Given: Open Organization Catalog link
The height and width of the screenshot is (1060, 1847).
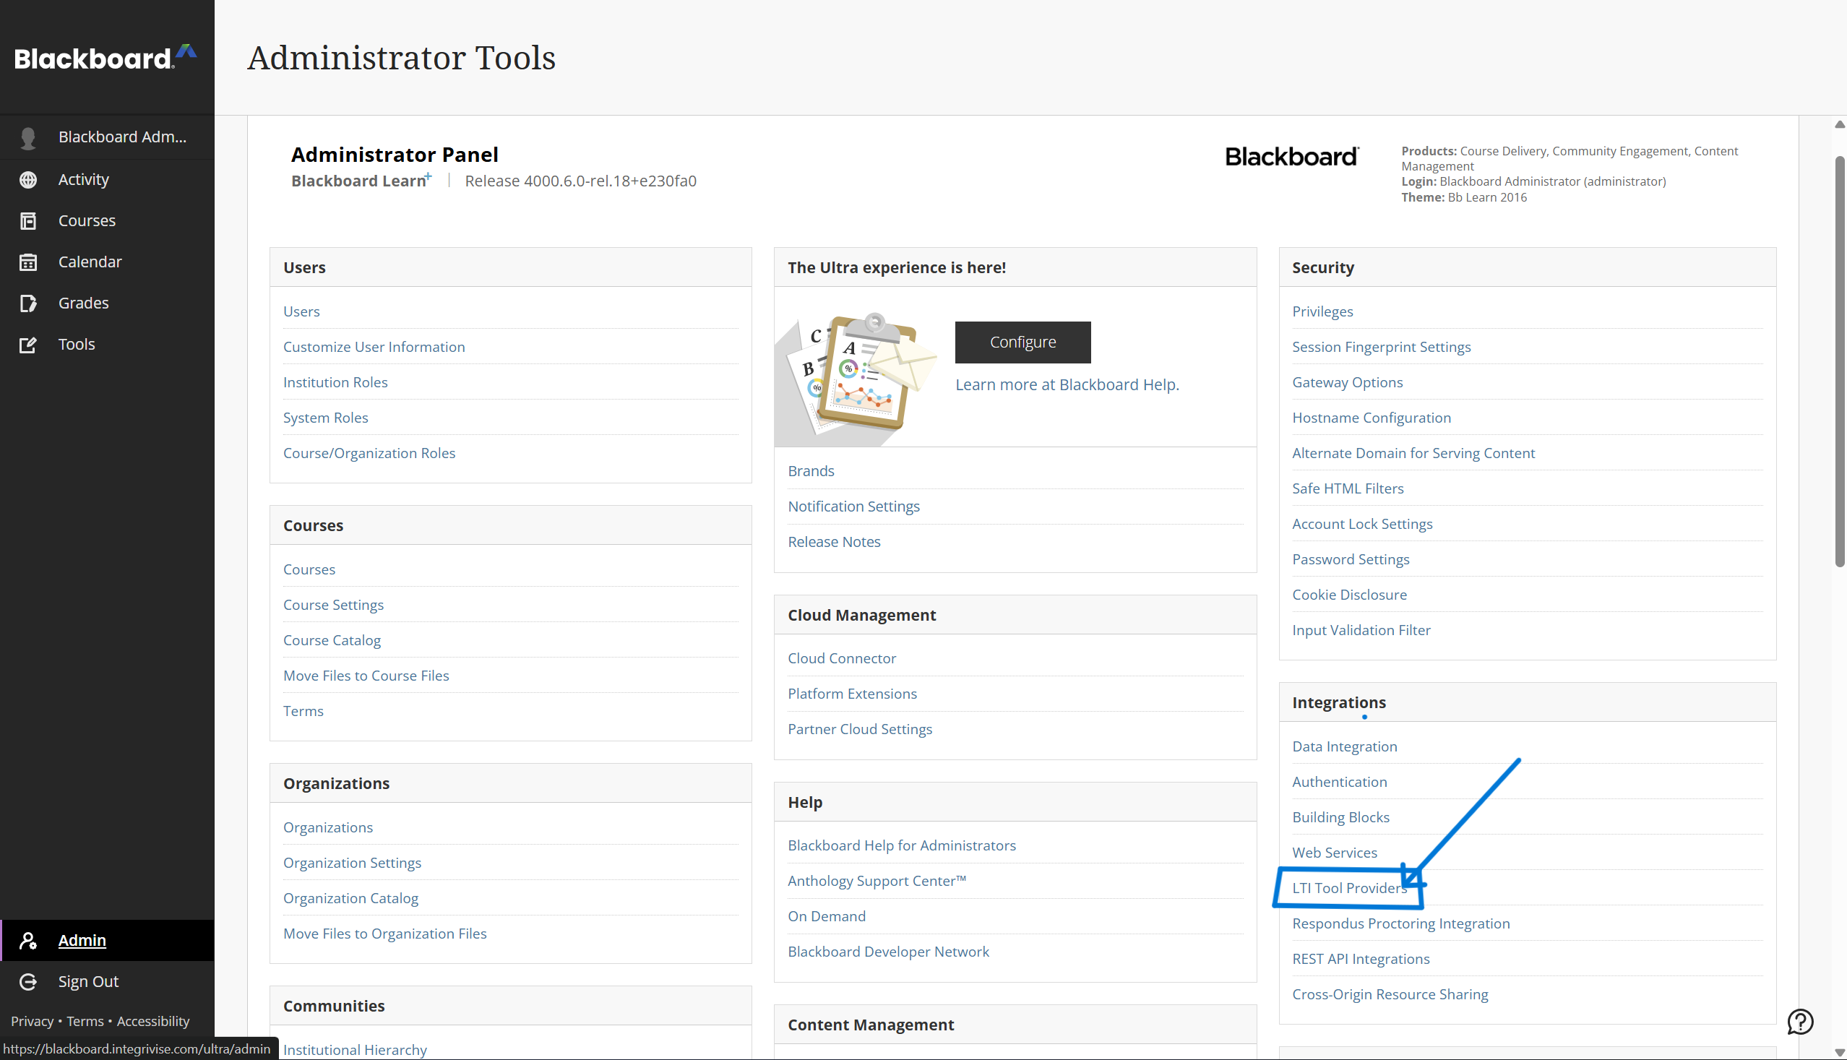Looking at the screenshot, I should pyautogui.click(x=350, y=898).
